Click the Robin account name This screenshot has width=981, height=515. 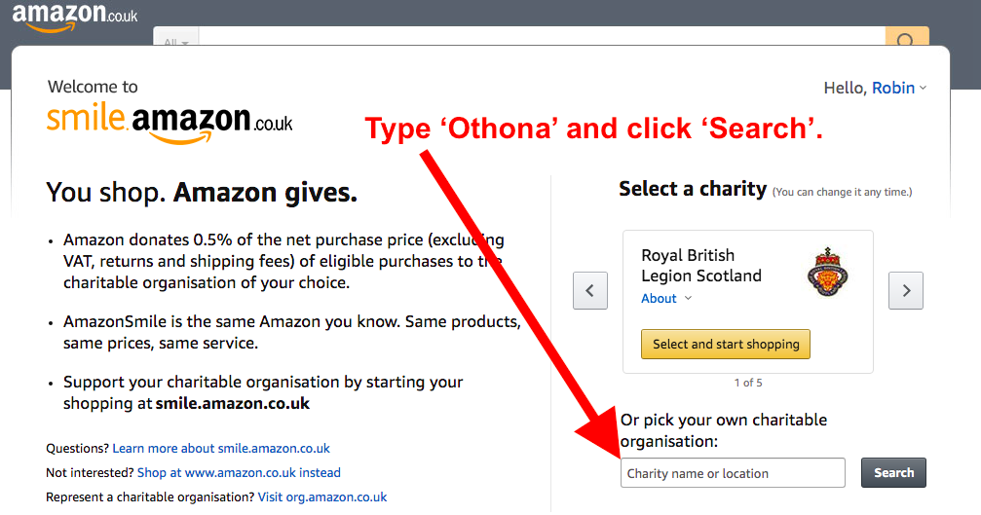pos(893,89)
